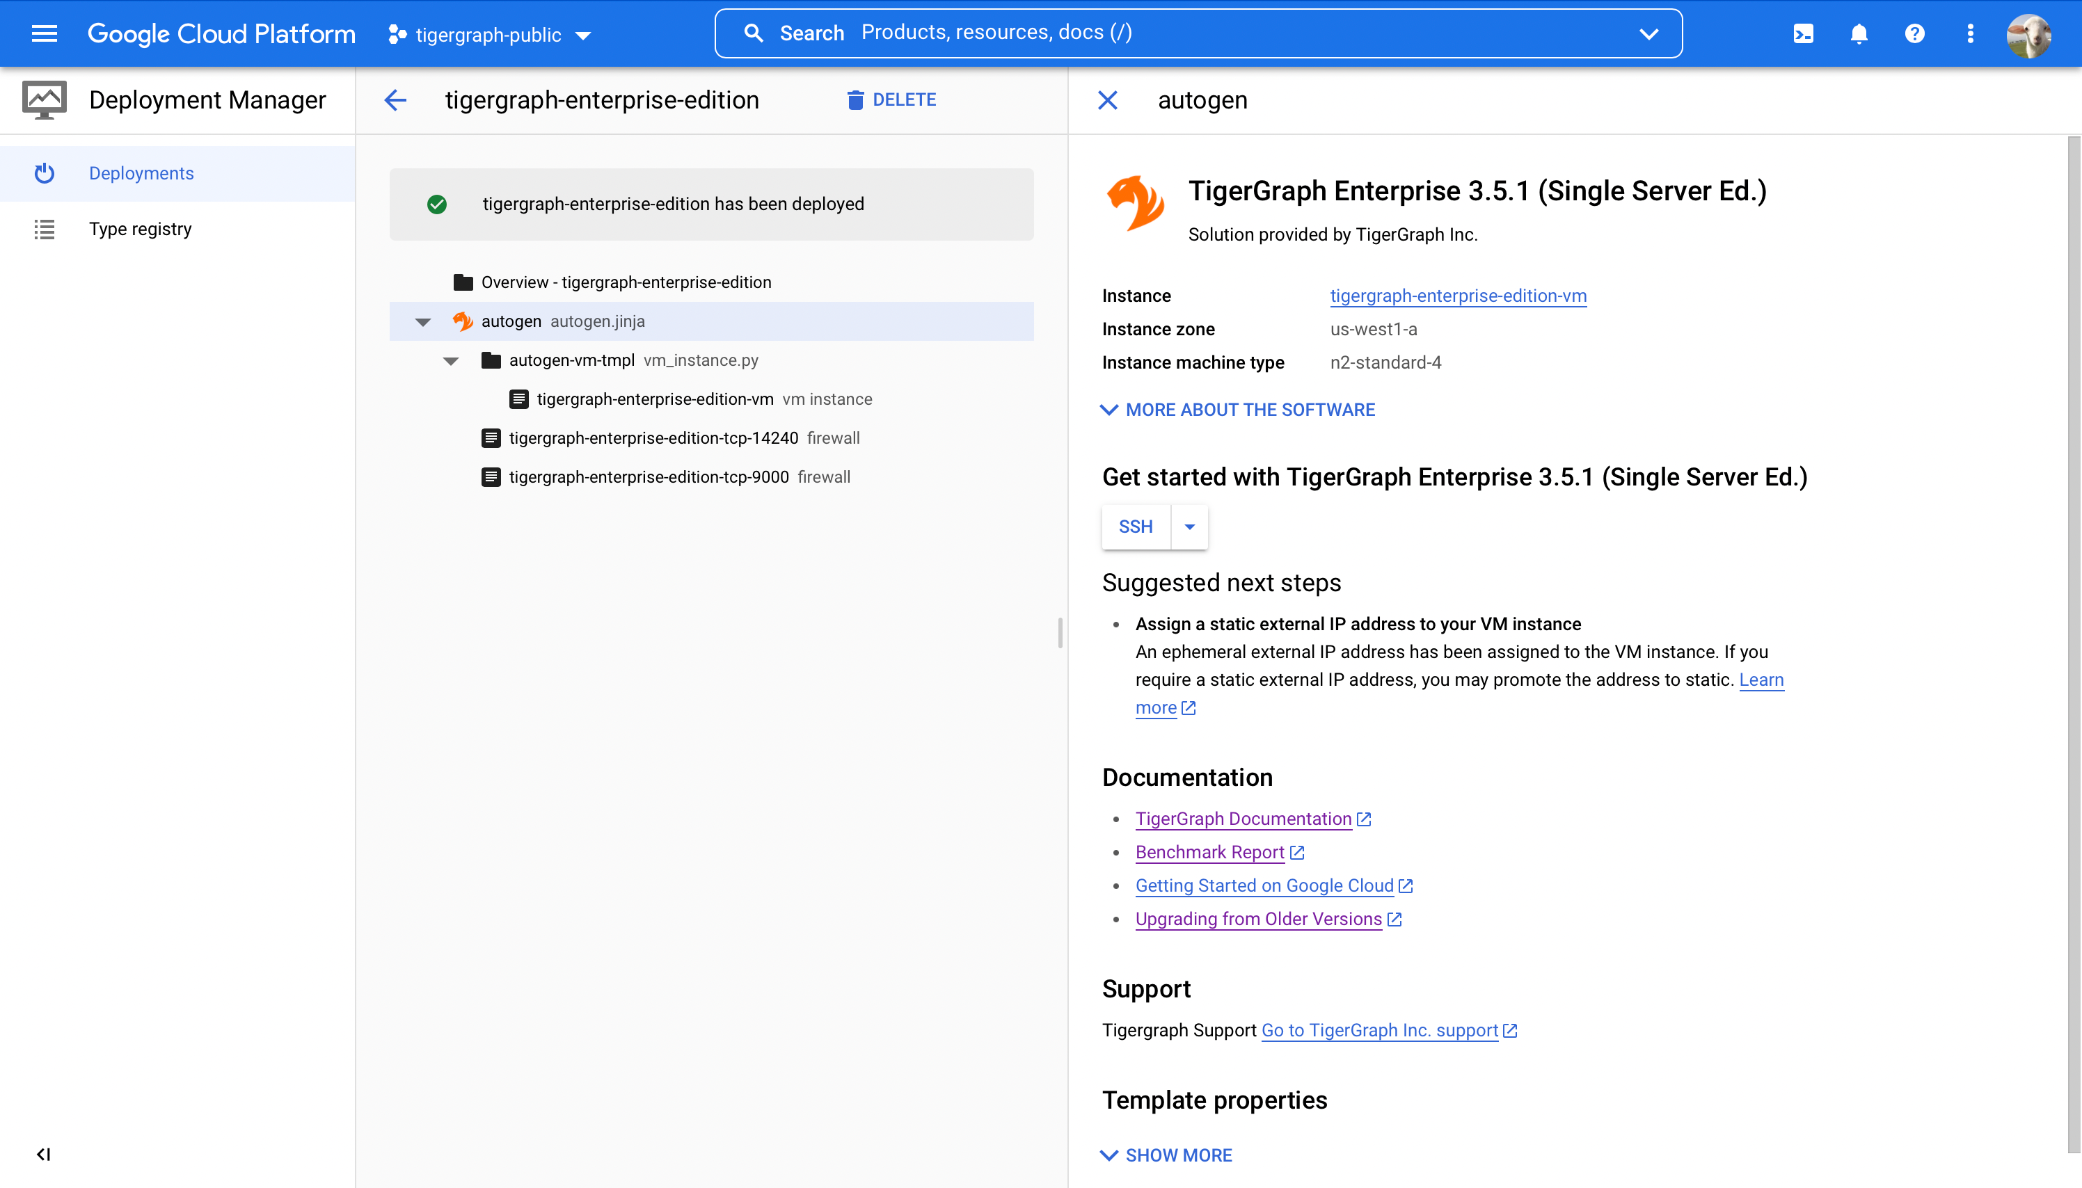Open the help question mark icon
Image resolution: width=2082 pixels, height=1188 pixels.
pyautogui.click(x=1915, y=33)
